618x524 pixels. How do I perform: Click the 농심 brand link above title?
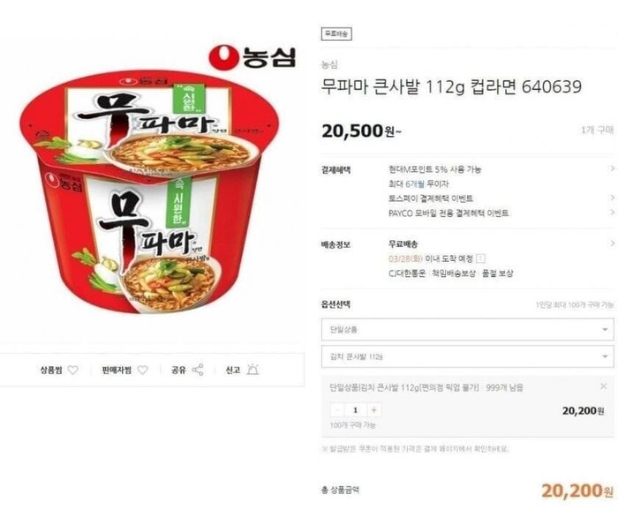point(329,64)
